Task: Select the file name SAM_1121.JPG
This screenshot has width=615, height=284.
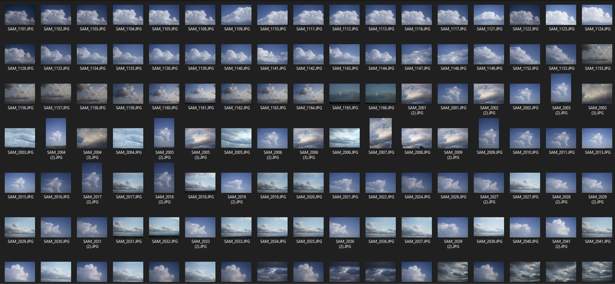Action: point(490,29)
